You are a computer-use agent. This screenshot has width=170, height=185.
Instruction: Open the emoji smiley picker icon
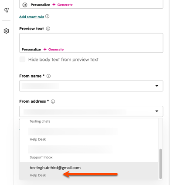coord(25,5)
